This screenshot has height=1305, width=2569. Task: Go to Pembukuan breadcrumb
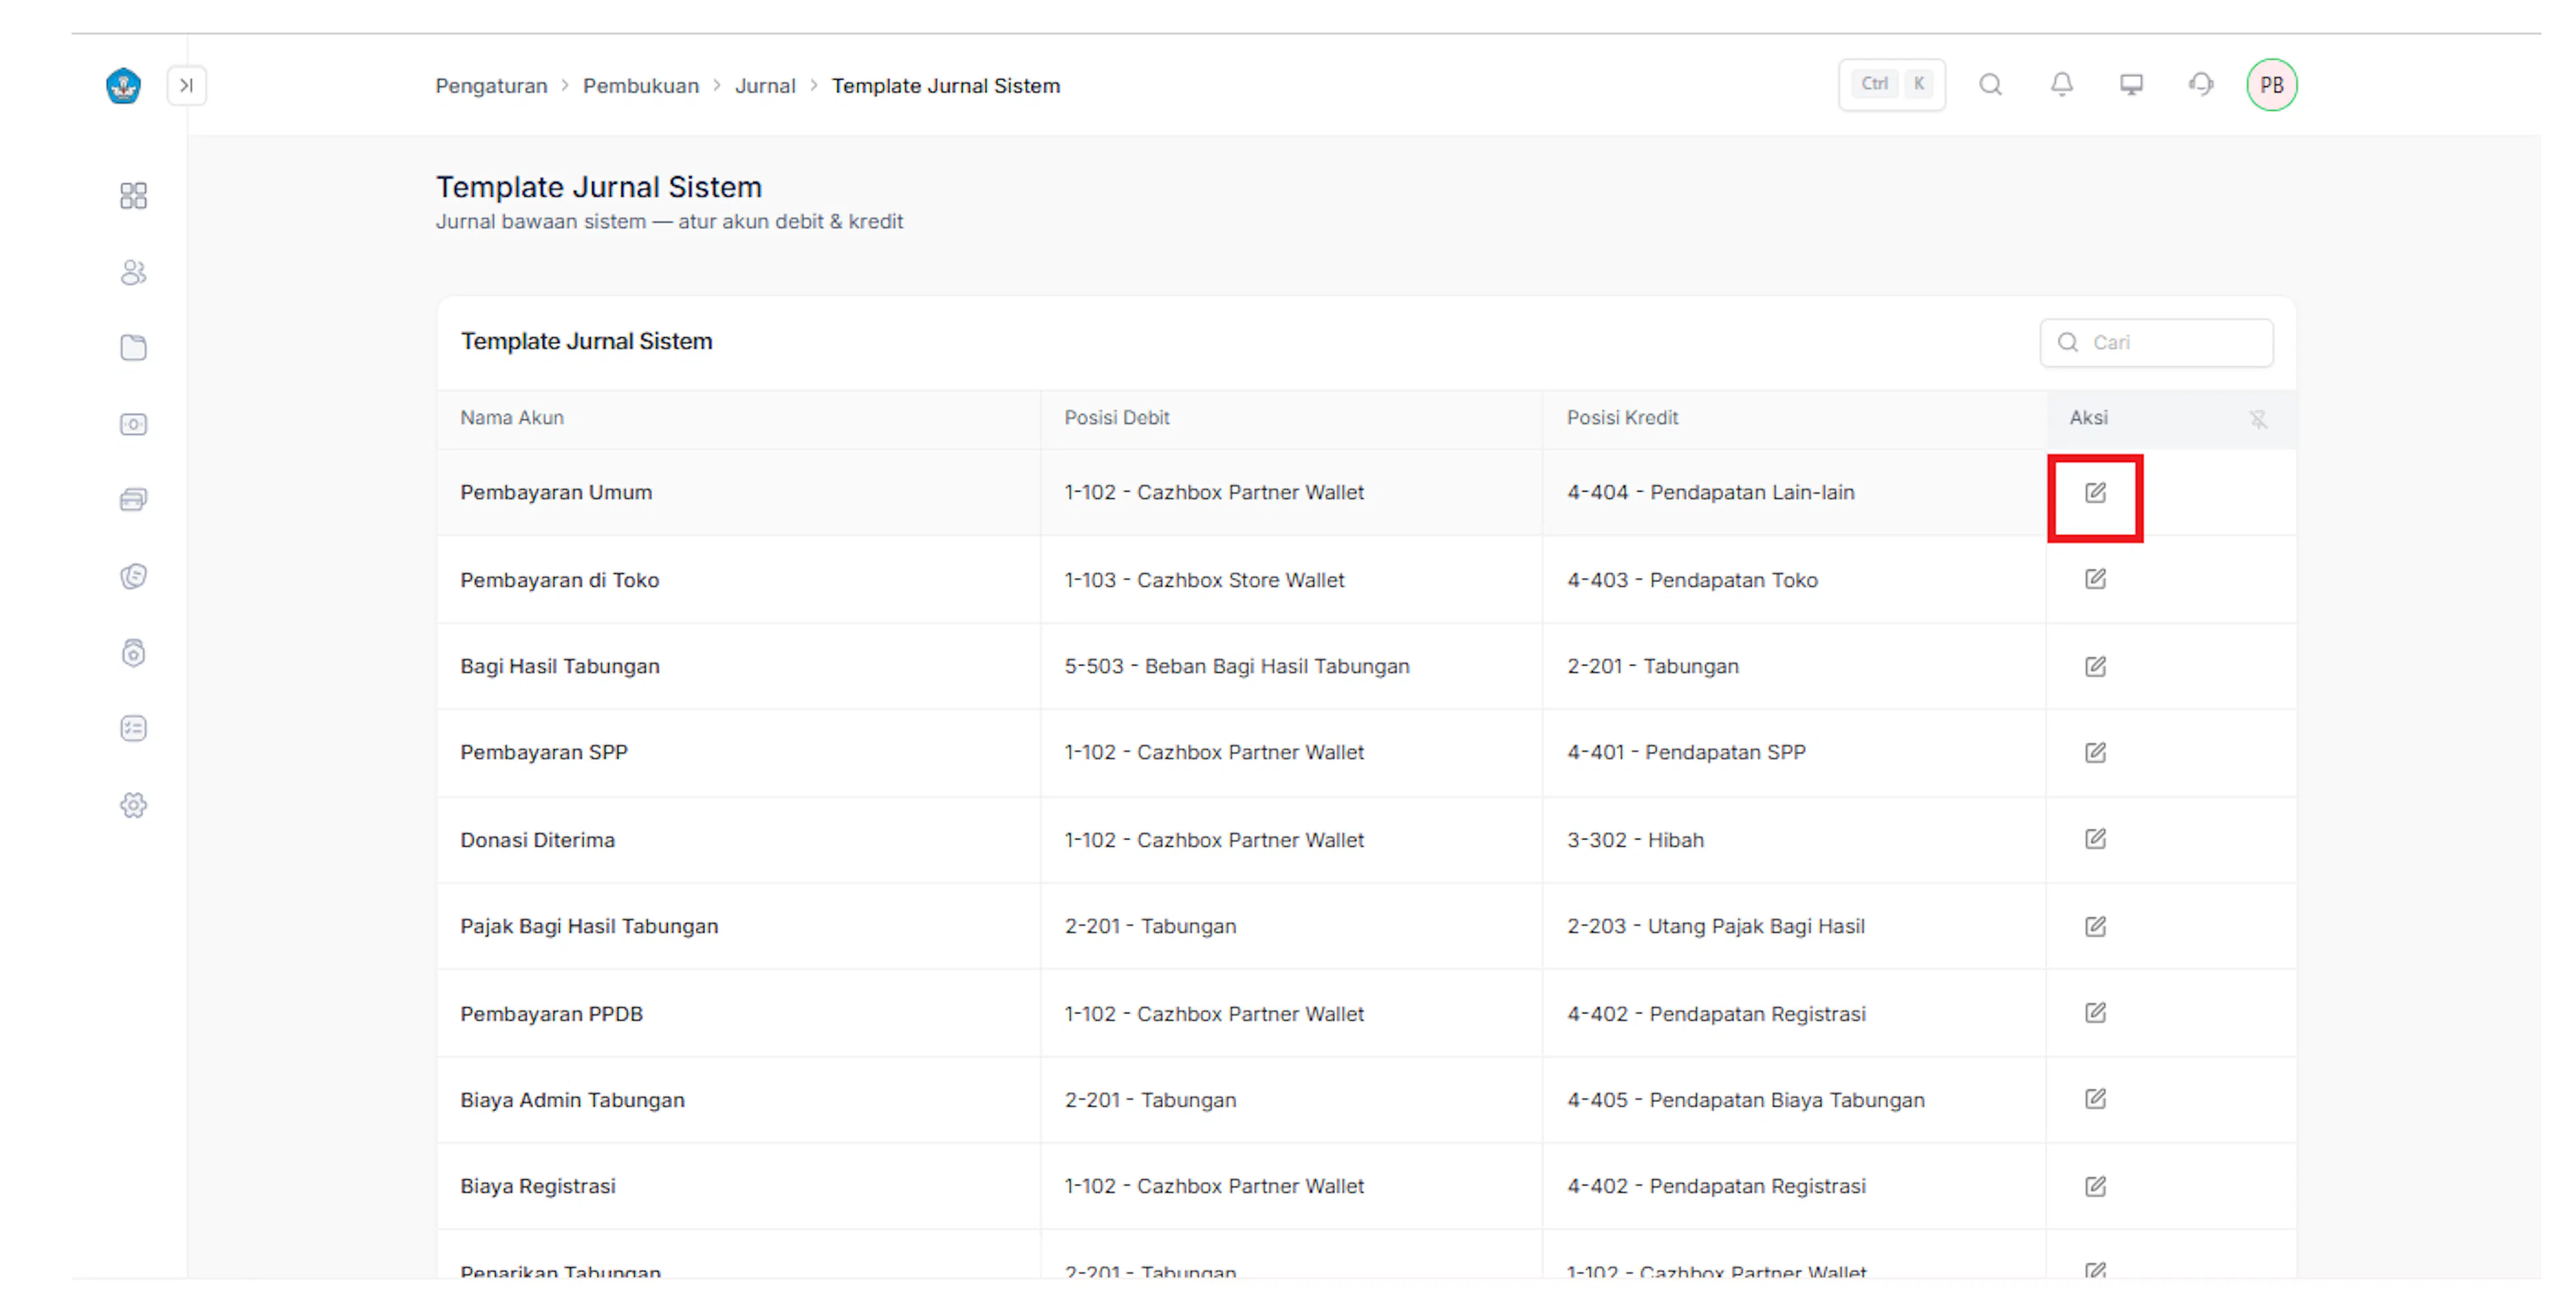640,86
